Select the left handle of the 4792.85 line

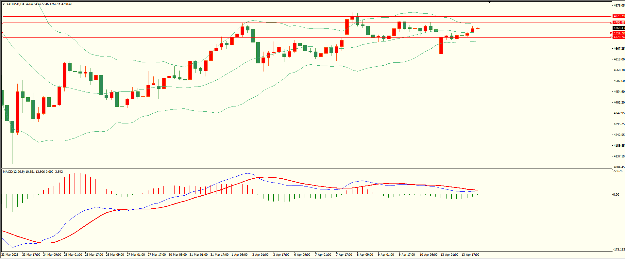3,23
